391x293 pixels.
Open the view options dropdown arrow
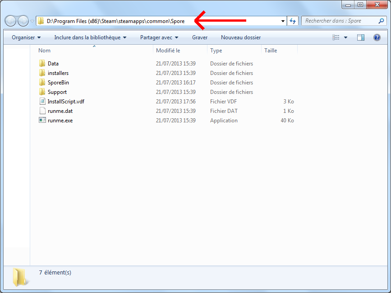(345, 37)
